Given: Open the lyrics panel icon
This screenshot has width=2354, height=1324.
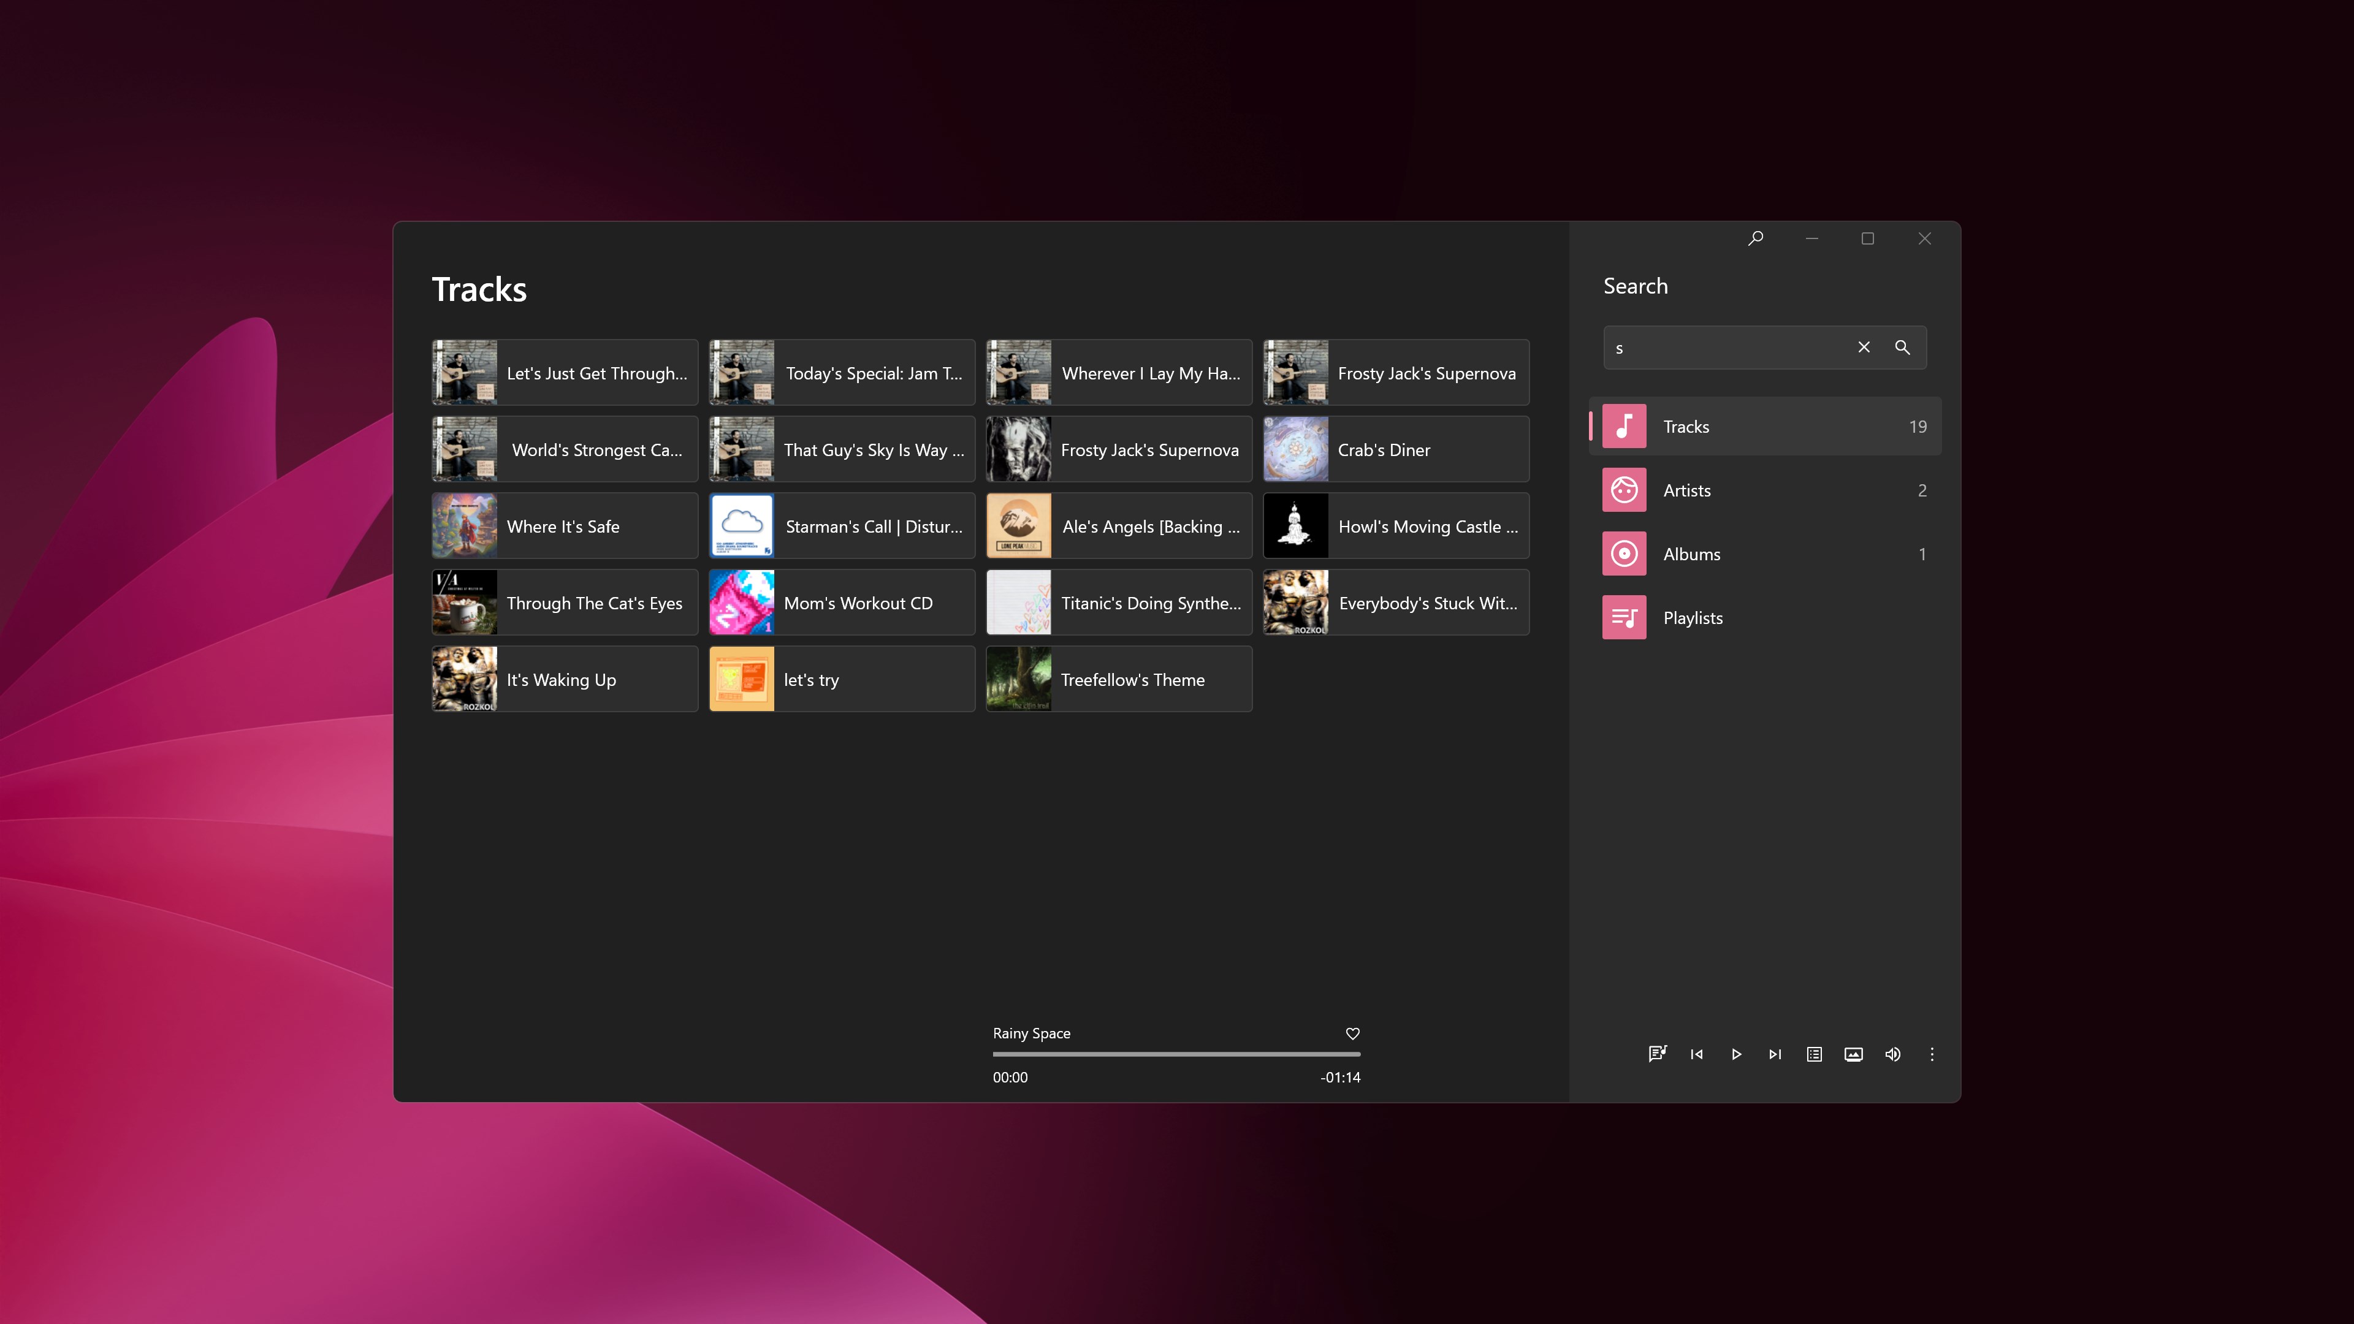Looking at the screenshot, I should coord(1657,1054).
